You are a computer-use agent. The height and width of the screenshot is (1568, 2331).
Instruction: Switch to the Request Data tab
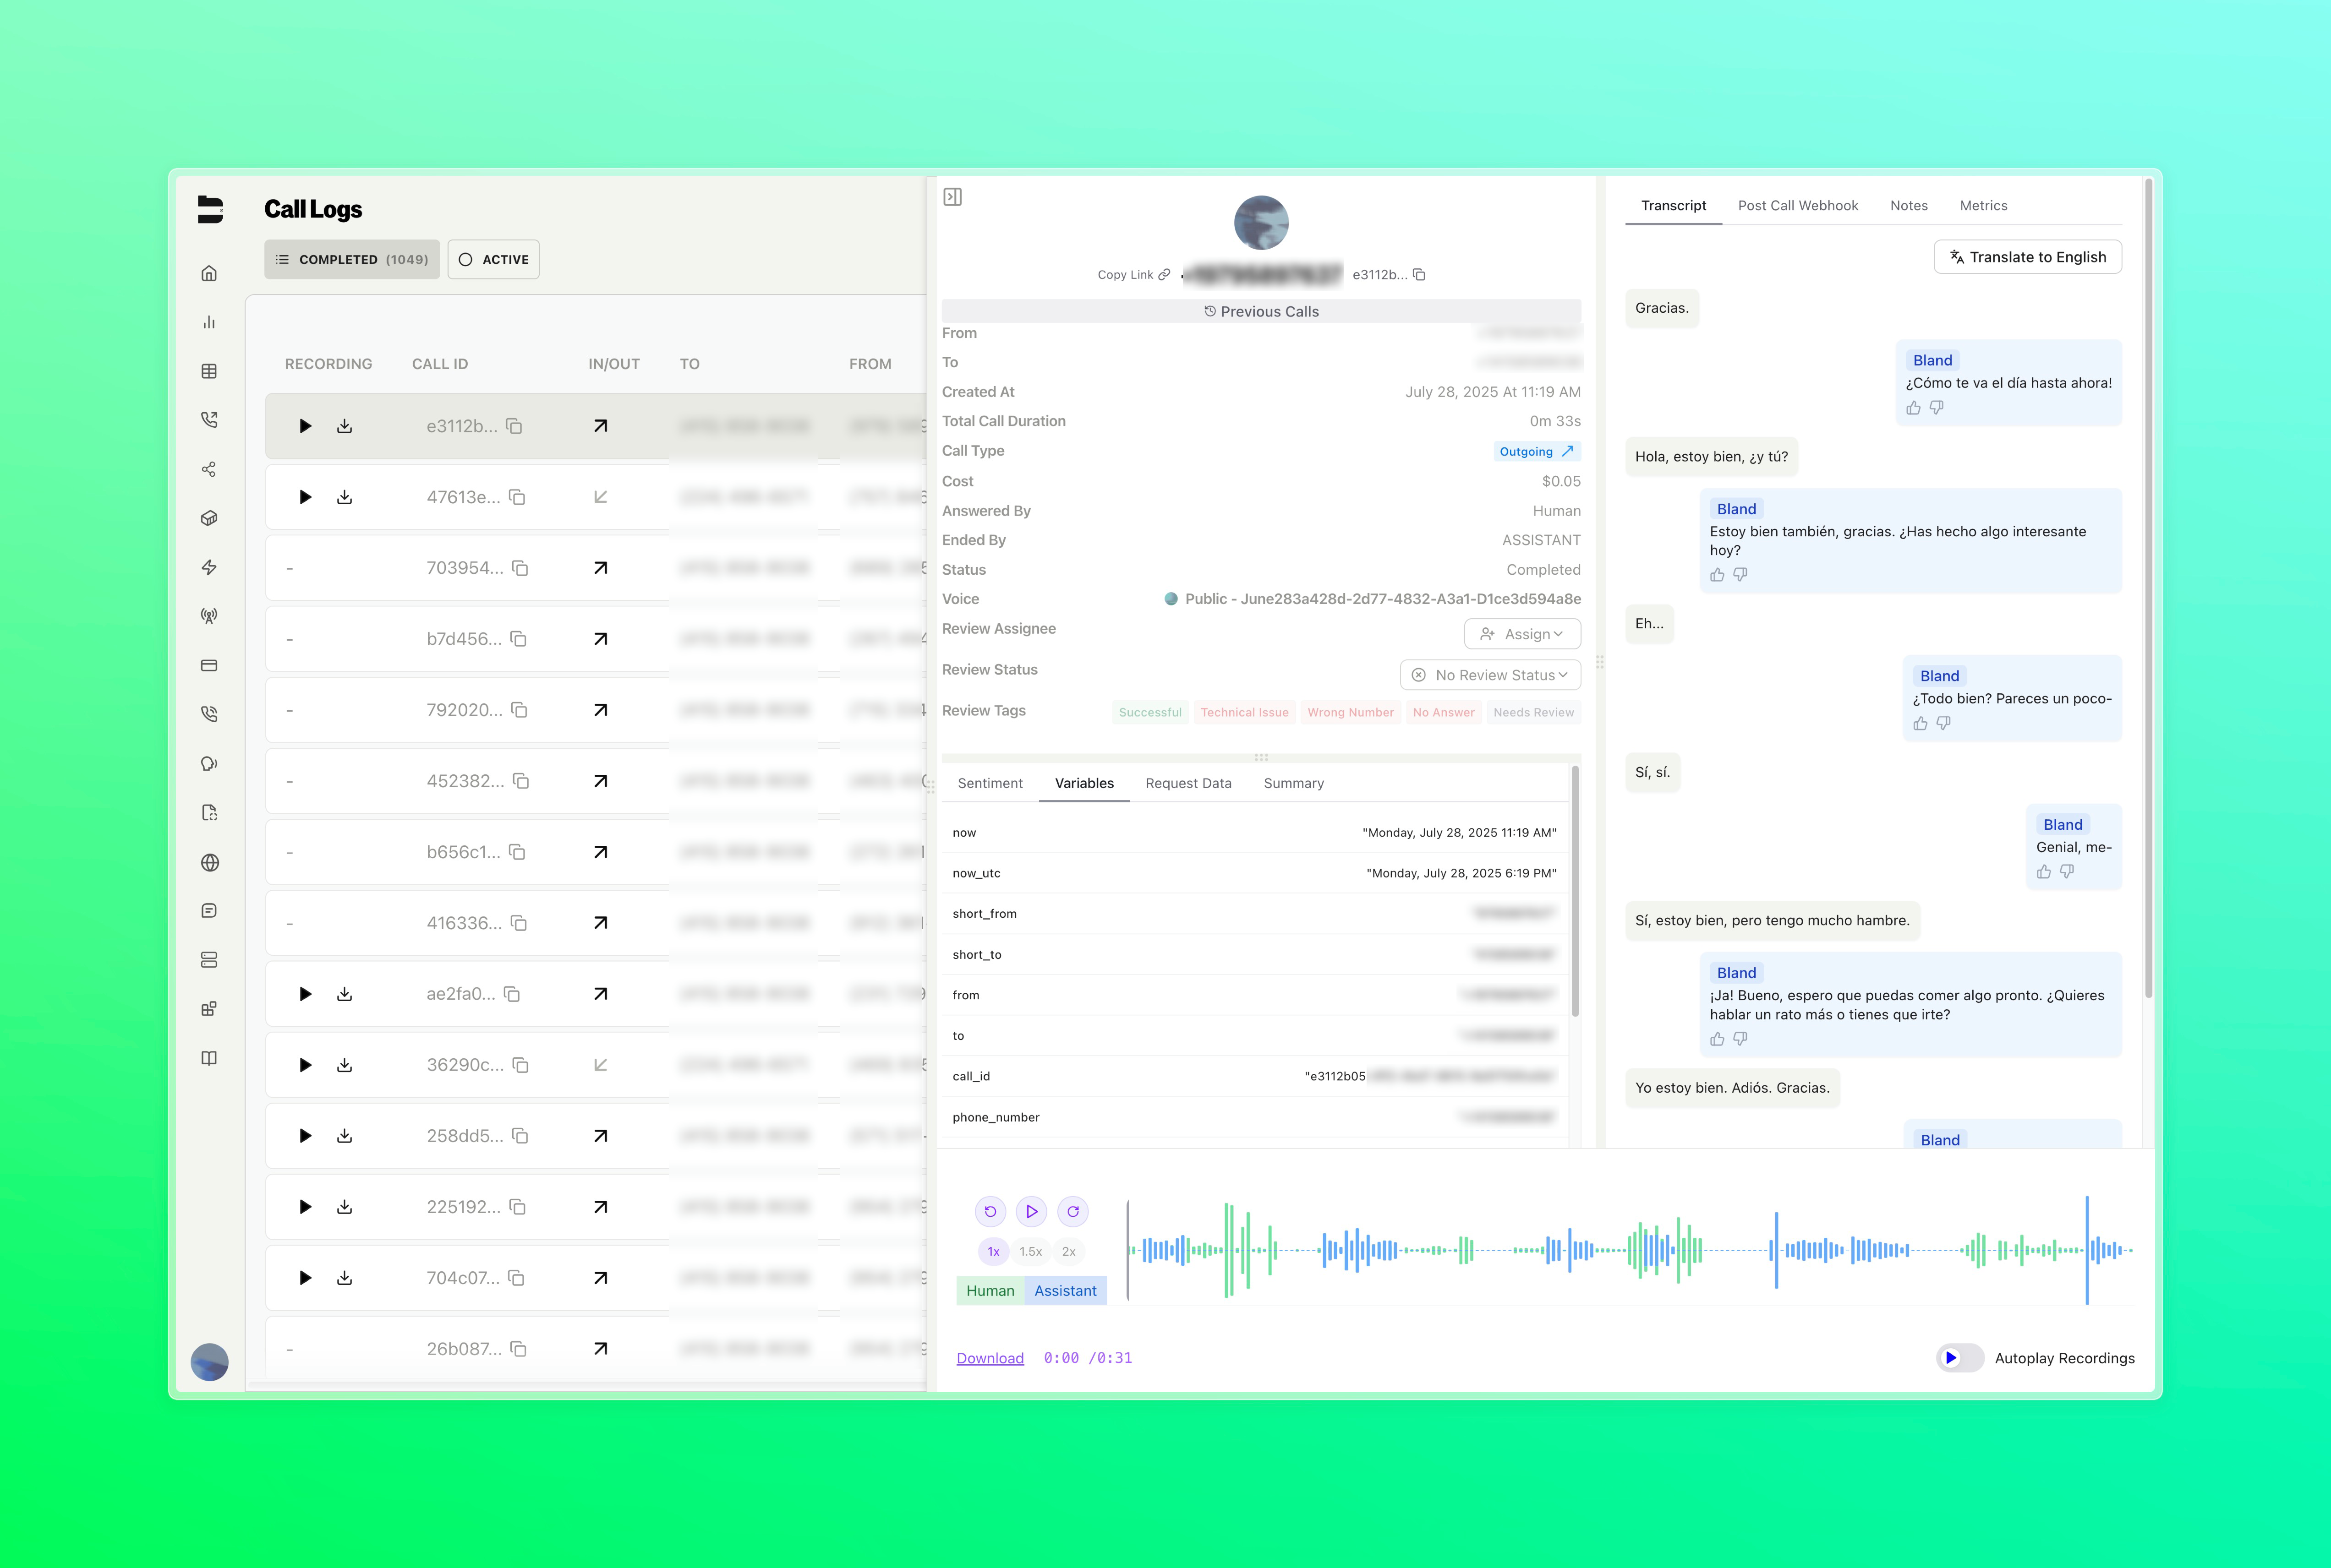click(1188, 783)
